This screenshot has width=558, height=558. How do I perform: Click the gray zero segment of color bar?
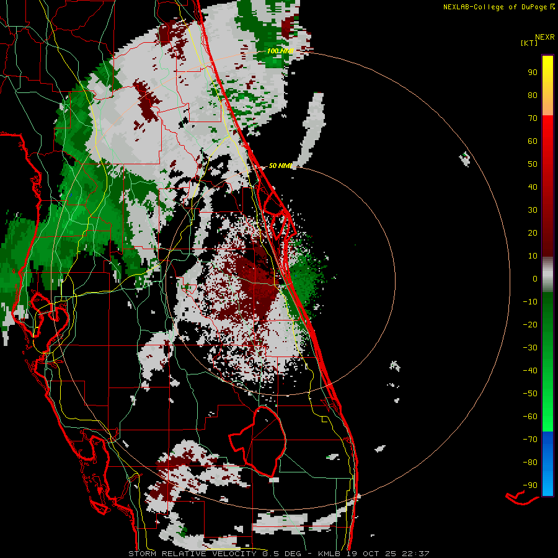coord(547,275)
